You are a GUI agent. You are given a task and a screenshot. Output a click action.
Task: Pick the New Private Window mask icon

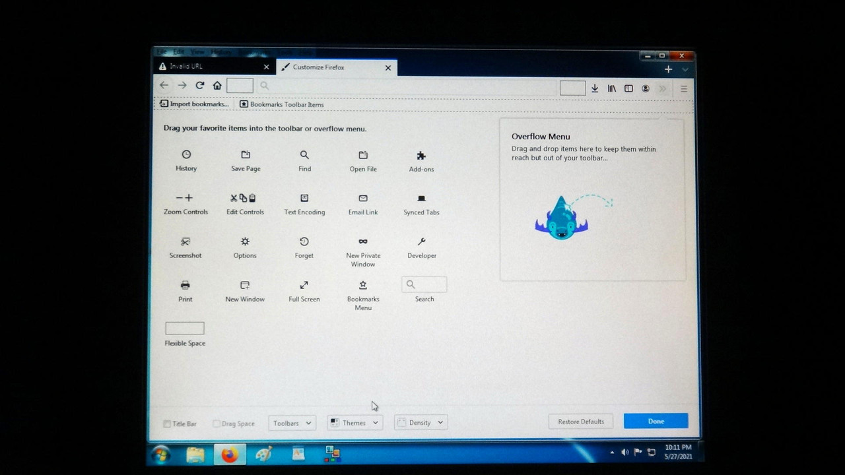click(363, 241)
